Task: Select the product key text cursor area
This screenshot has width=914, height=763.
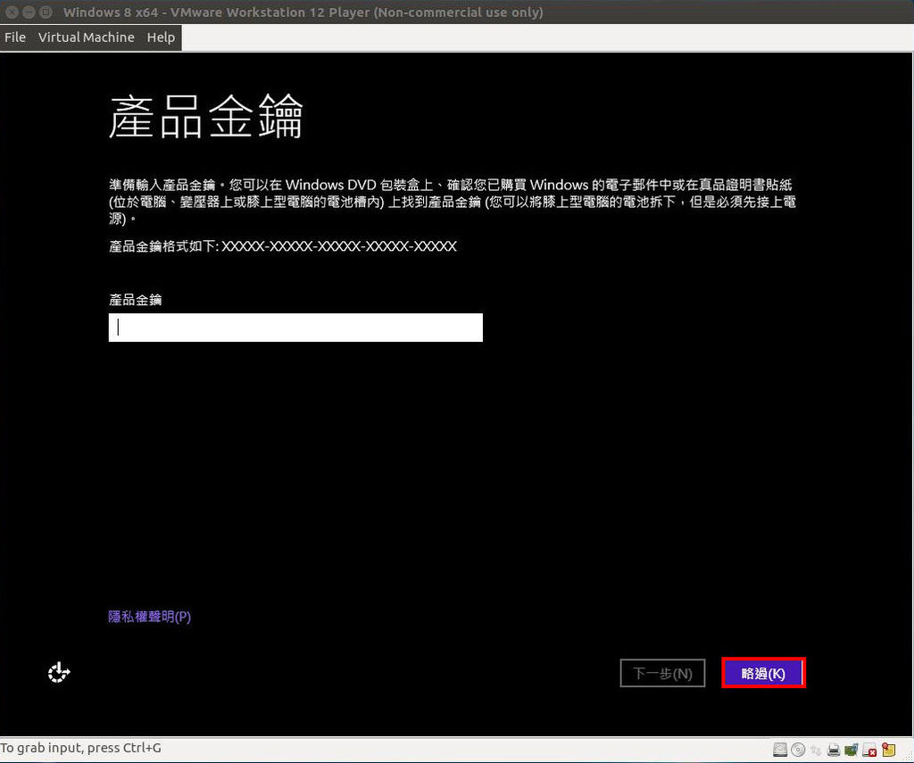Action: click(x=119, y=327)
